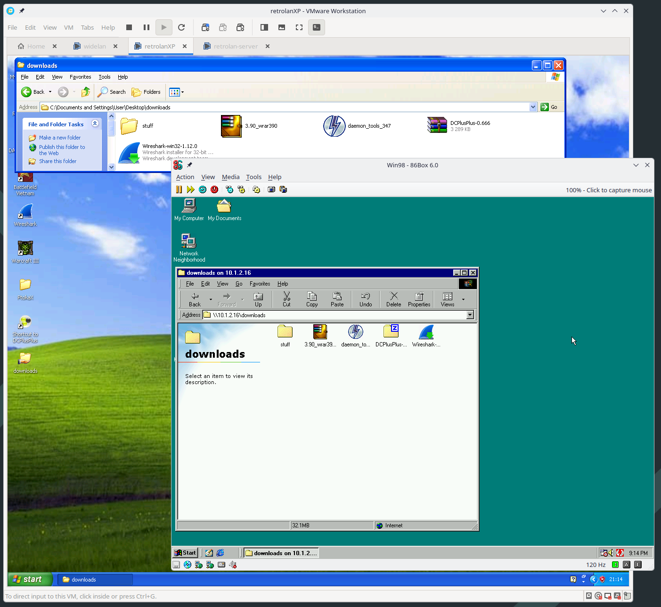Open the 86Box Action menu
Image resolution: width=661 pixels, height=607 pixels.
coord(185,177)
